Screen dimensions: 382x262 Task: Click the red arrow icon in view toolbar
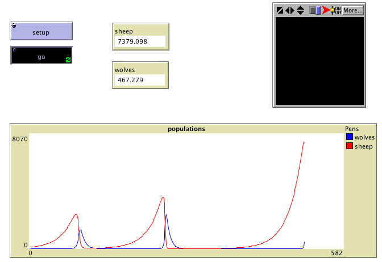coord(326,10)
